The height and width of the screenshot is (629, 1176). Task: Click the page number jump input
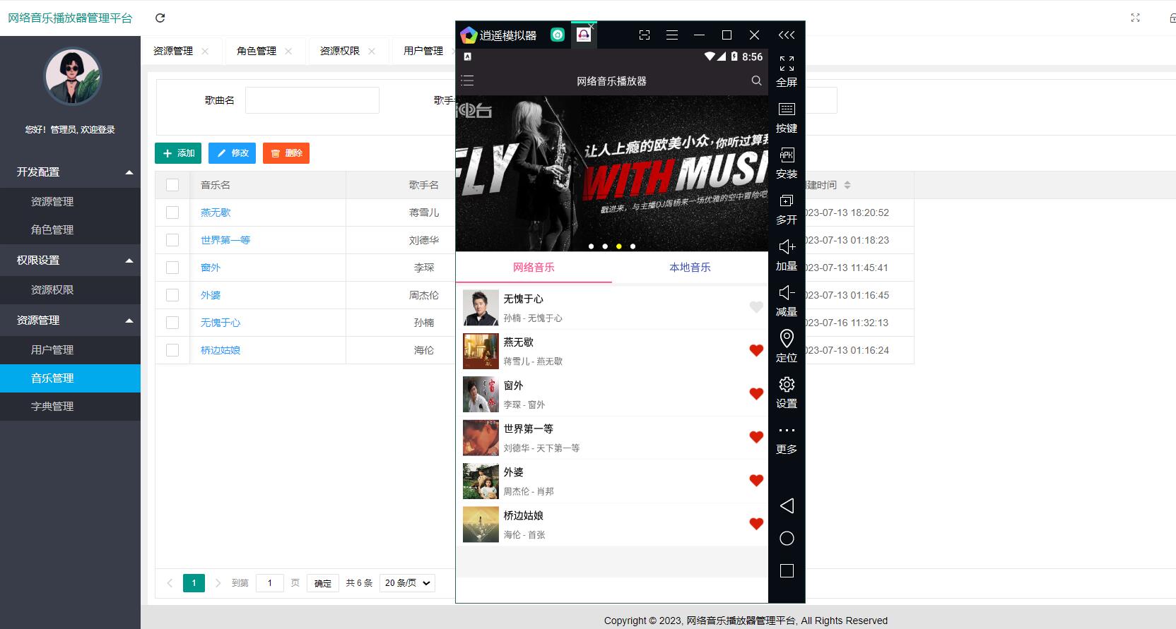(269, 583)
